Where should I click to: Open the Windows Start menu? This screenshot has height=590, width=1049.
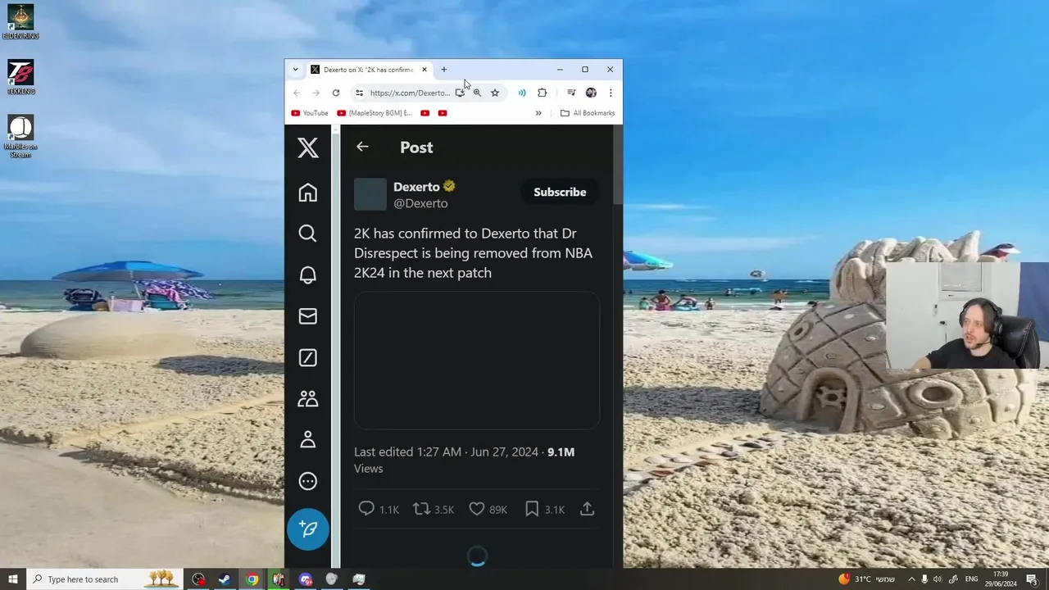pos(13,579)
